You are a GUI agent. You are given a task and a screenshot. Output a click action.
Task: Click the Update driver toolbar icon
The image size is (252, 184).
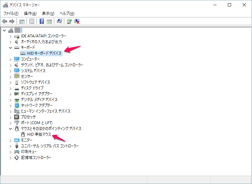click(69, 22)
